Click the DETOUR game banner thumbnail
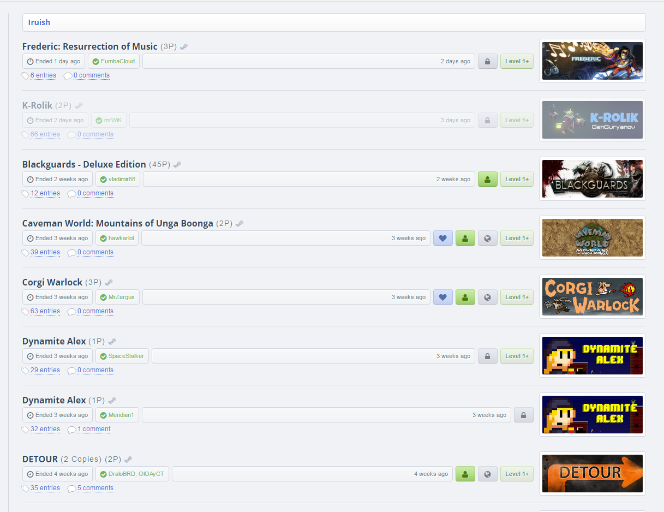The image size is (664, 512). [593, 474]
